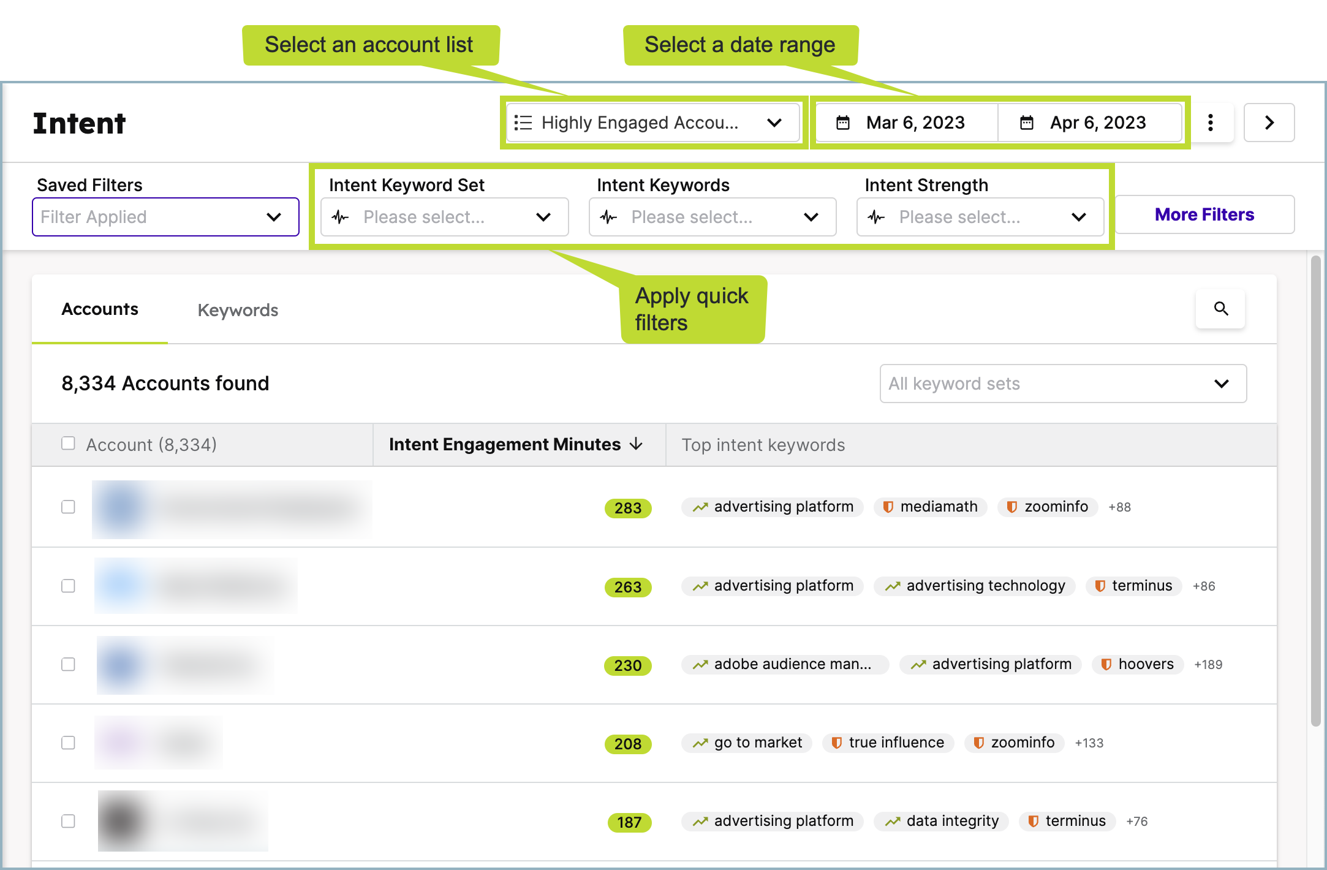This screenshot has height=870, width=1327.
Task: Click the +76 more keywords link
Action: click(x=1136, y=822)
